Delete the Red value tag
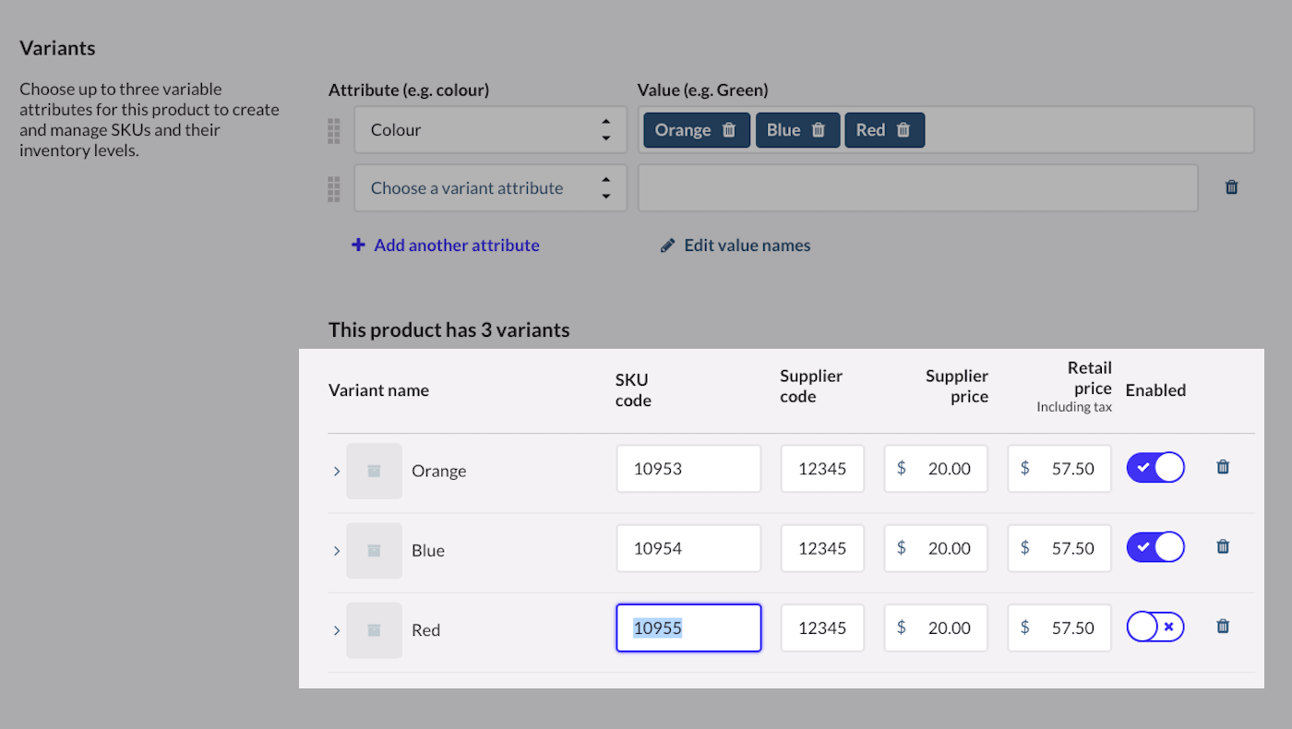Viewport: 1292px width, 729px height. [x=903, y=130]
